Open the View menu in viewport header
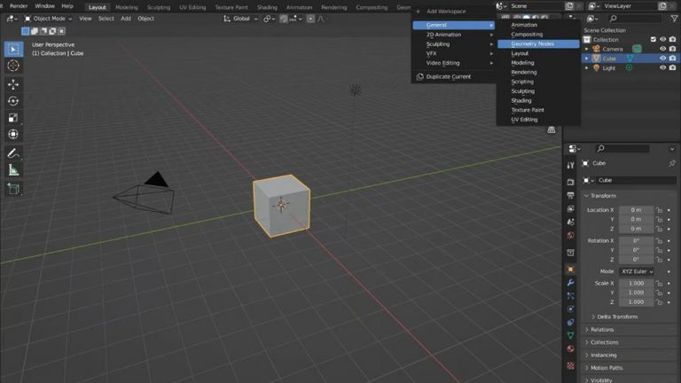Viewport: 681px width, 383px height. pyautogui.click(x=85, y=19)
